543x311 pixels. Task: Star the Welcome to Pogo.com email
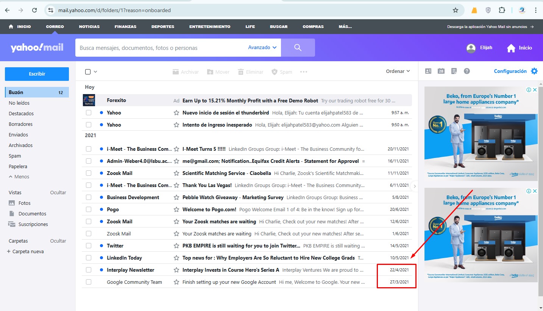(176, 209)
